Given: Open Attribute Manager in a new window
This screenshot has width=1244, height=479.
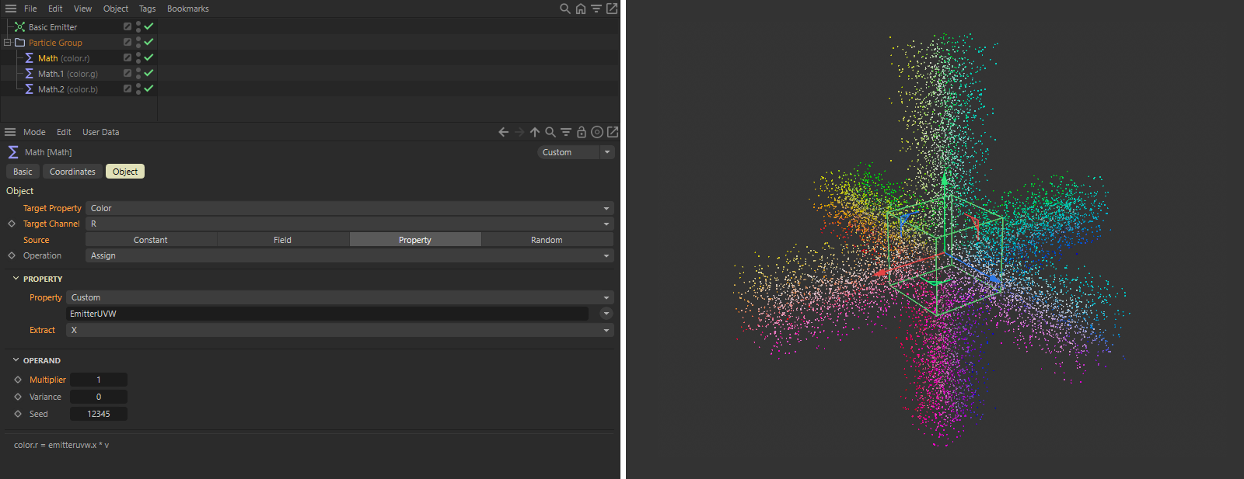Looking at the screenshot, I should [x=613, y=132].
